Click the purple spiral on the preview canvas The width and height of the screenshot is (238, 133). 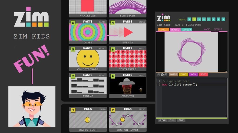191,52
